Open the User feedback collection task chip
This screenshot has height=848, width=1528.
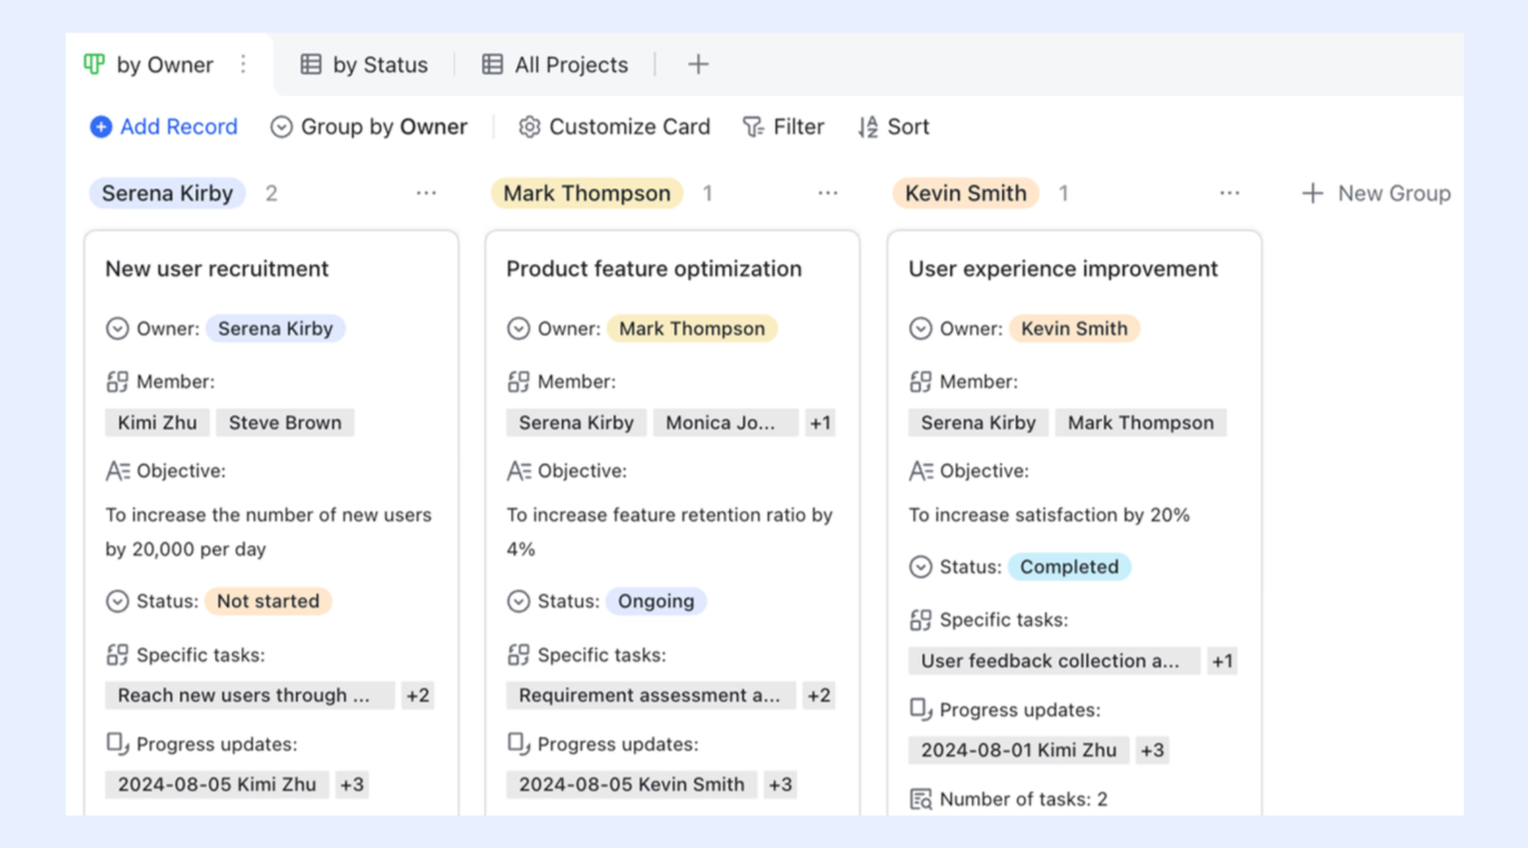click(1054, 661)
